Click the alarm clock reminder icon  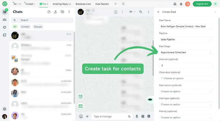pyautogui.click(x=81, y=96)
